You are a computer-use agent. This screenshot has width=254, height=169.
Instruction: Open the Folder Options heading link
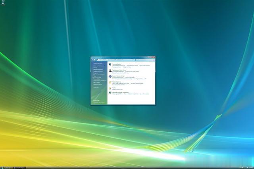(117, 82)
